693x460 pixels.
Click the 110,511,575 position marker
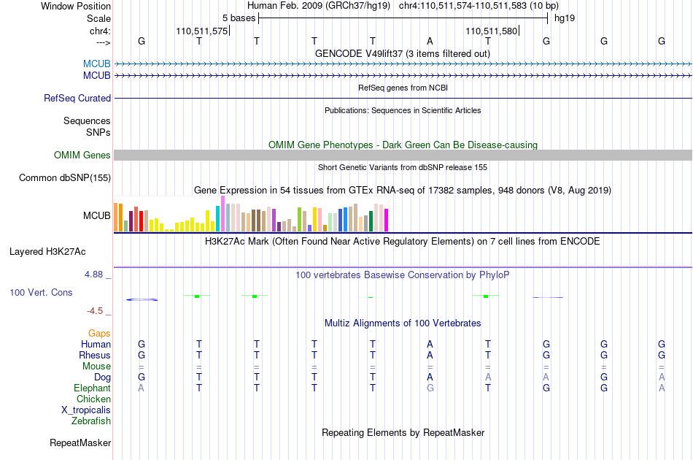point(203,31)
